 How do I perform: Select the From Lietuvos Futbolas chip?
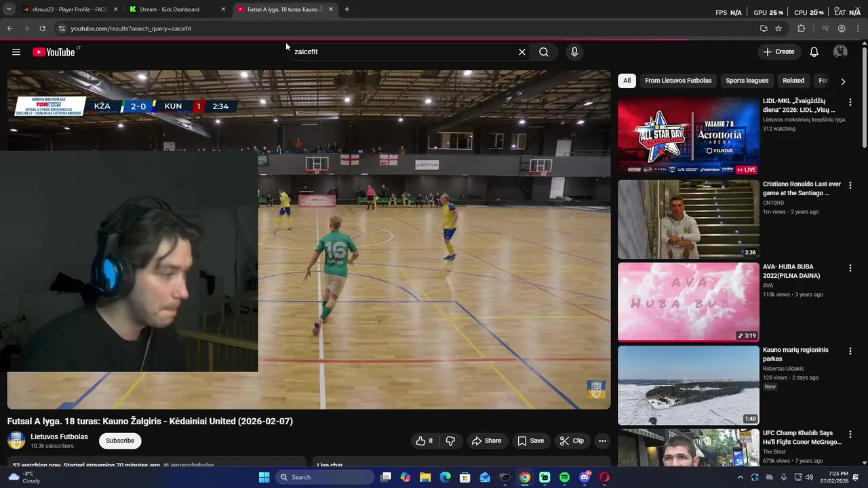[678, 81]
